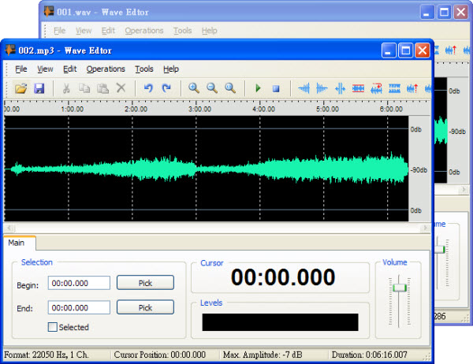Click the Begin time input field
473x364 pixels.
tap(79, 283)
